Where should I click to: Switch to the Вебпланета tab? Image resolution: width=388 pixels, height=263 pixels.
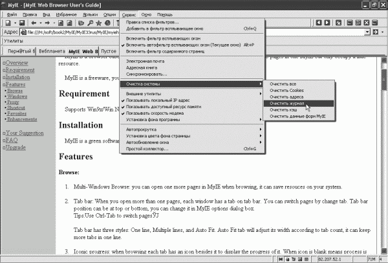[52, 51]
